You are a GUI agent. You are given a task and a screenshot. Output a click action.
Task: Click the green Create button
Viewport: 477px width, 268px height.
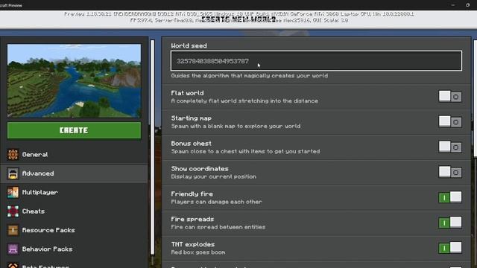(x=74, y=130)
